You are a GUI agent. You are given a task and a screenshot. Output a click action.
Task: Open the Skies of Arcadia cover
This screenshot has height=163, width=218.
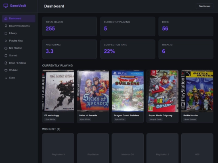[x=93, y=91]
